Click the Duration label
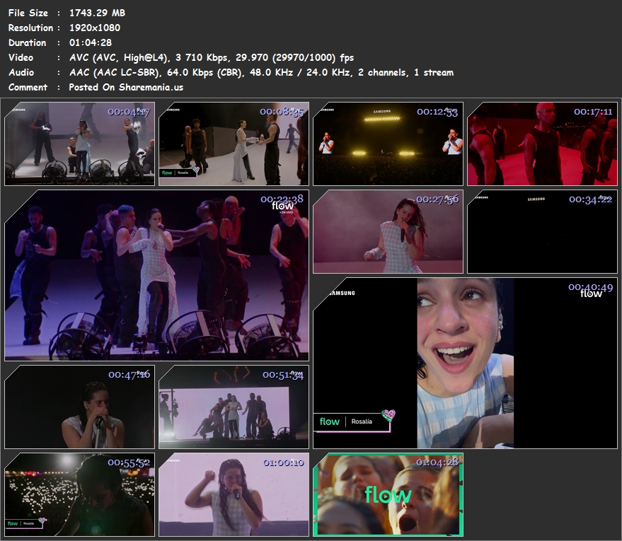 coord(27,43)
